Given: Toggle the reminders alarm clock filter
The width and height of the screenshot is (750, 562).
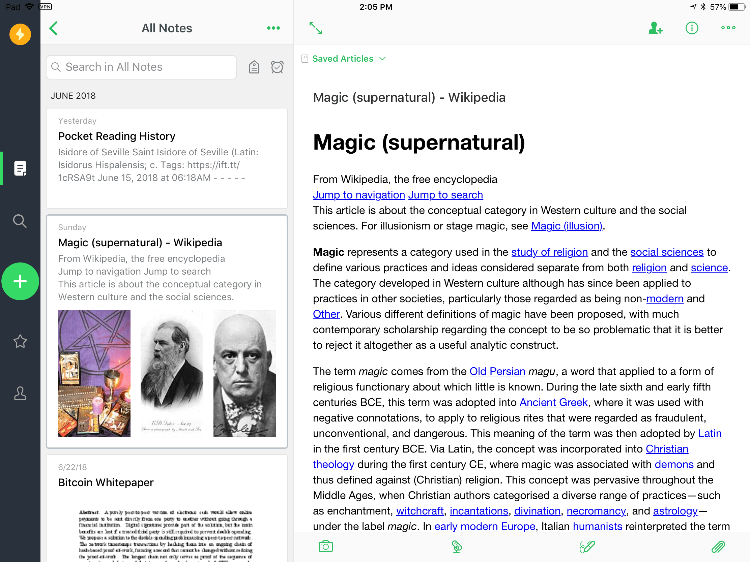Looking at the screenshot, I should [277, 67].
